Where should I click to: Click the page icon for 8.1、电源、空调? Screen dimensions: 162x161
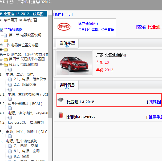[10, 151]
